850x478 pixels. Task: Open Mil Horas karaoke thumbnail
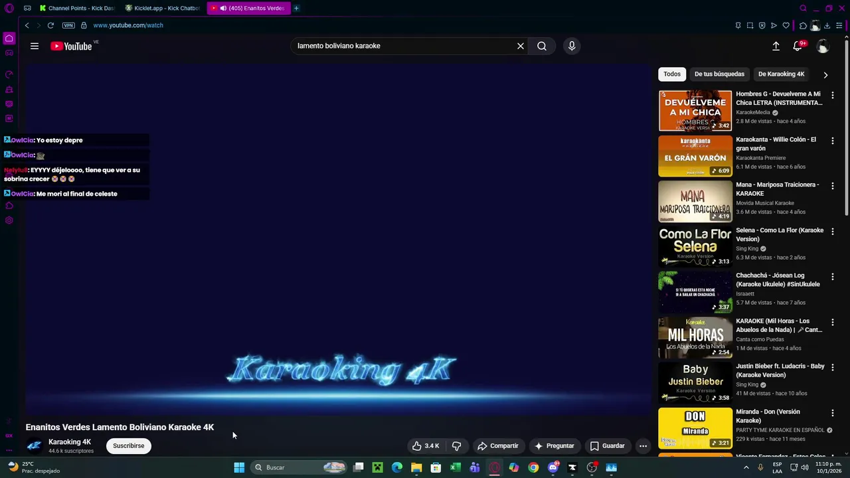tap(695, 337)
